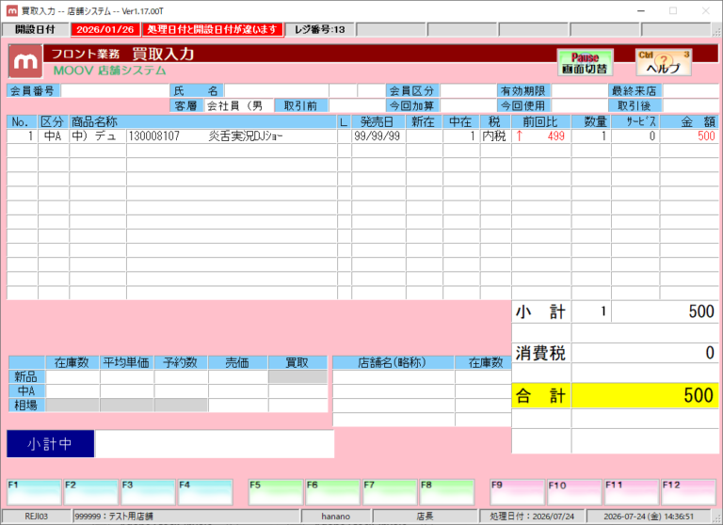Click the F12 function key button
Image resolution: width=723 pixels, height=525 pixels.
click(688, 492)
